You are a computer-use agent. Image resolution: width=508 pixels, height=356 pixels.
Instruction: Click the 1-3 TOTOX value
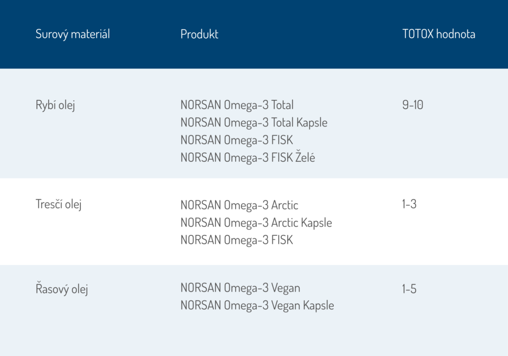tap(409, 204)
